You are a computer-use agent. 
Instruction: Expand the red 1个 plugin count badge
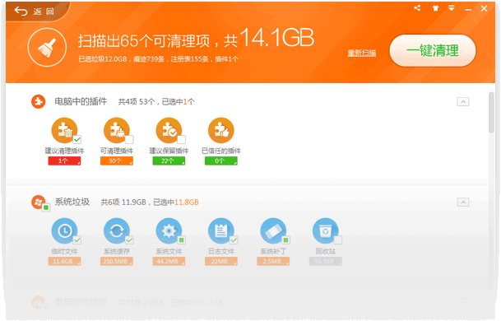click(64, 160)
